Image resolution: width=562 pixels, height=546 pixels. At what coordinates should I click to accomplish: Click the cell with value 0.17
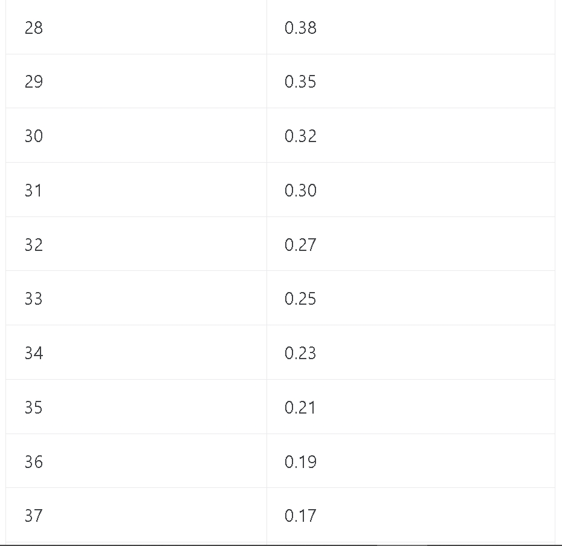coord(411,515)
